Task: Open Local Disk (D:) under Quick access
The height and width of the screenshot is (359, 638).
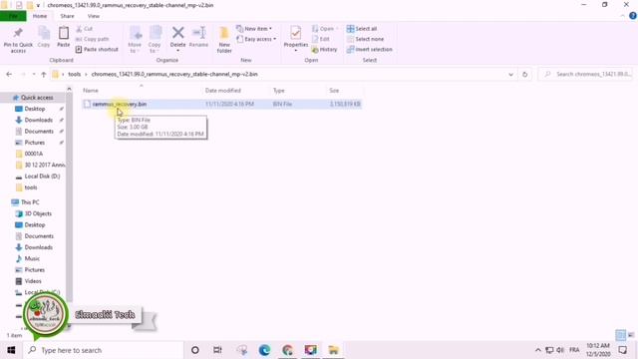Action: tap(42, 177)
